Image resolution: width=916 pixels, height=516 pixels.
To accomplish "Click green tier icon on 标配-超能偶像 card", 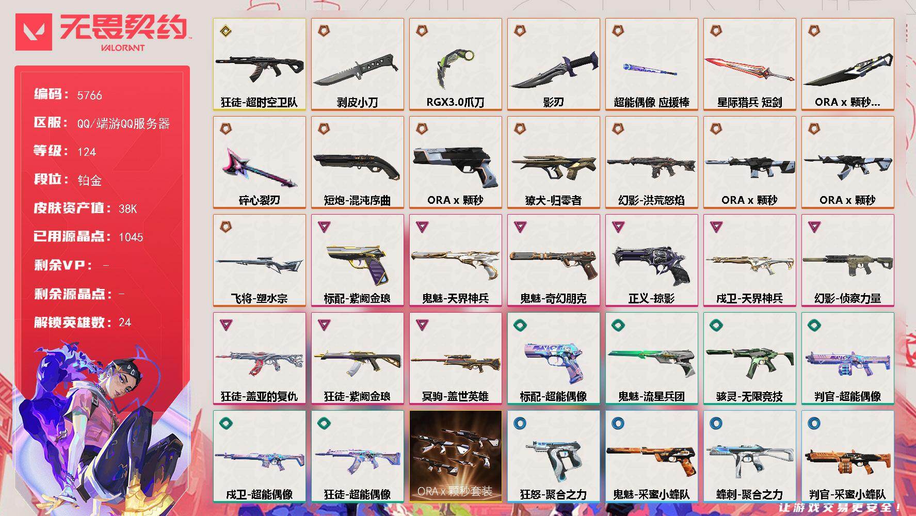I will coord(520,325).
